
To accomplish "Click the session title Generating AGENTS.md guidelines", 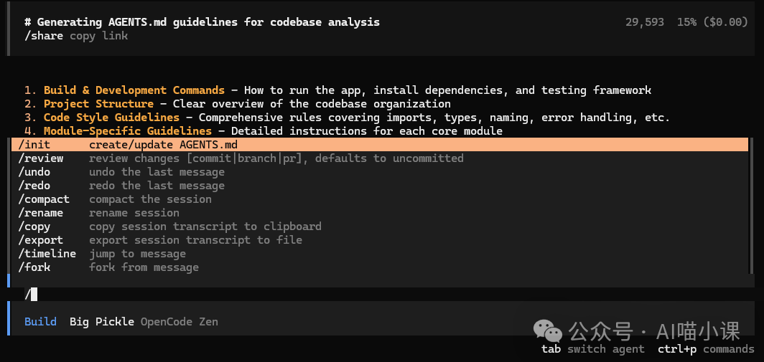I will (208, 22).
